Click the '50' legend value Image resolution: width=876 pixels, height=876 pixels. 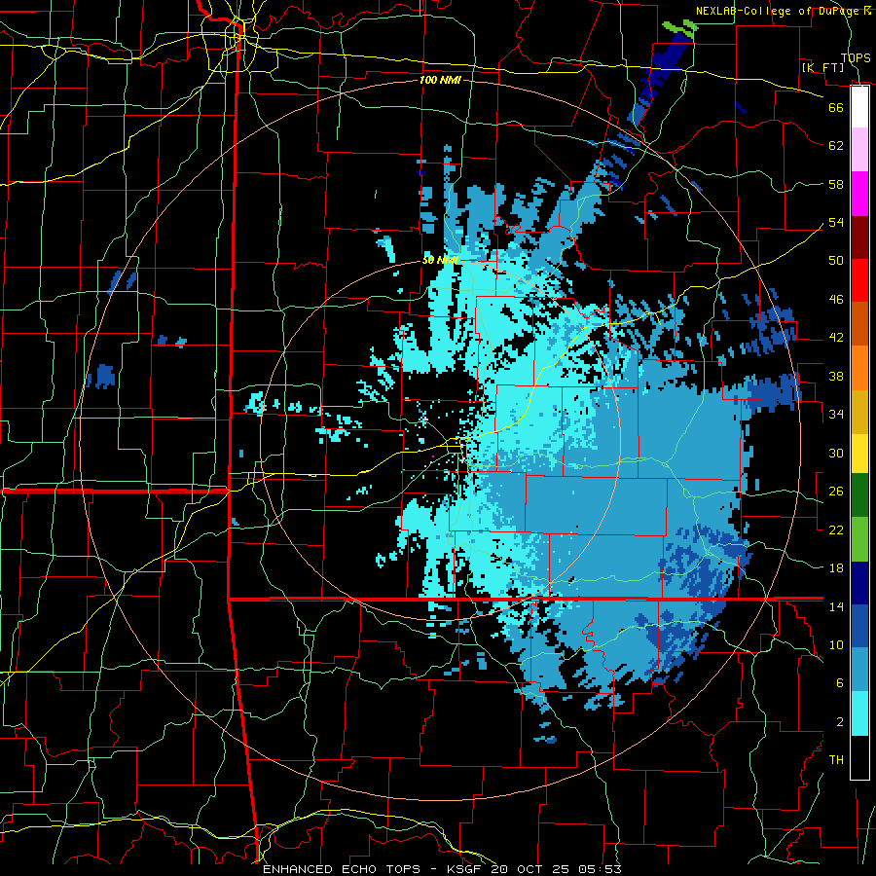836,261
